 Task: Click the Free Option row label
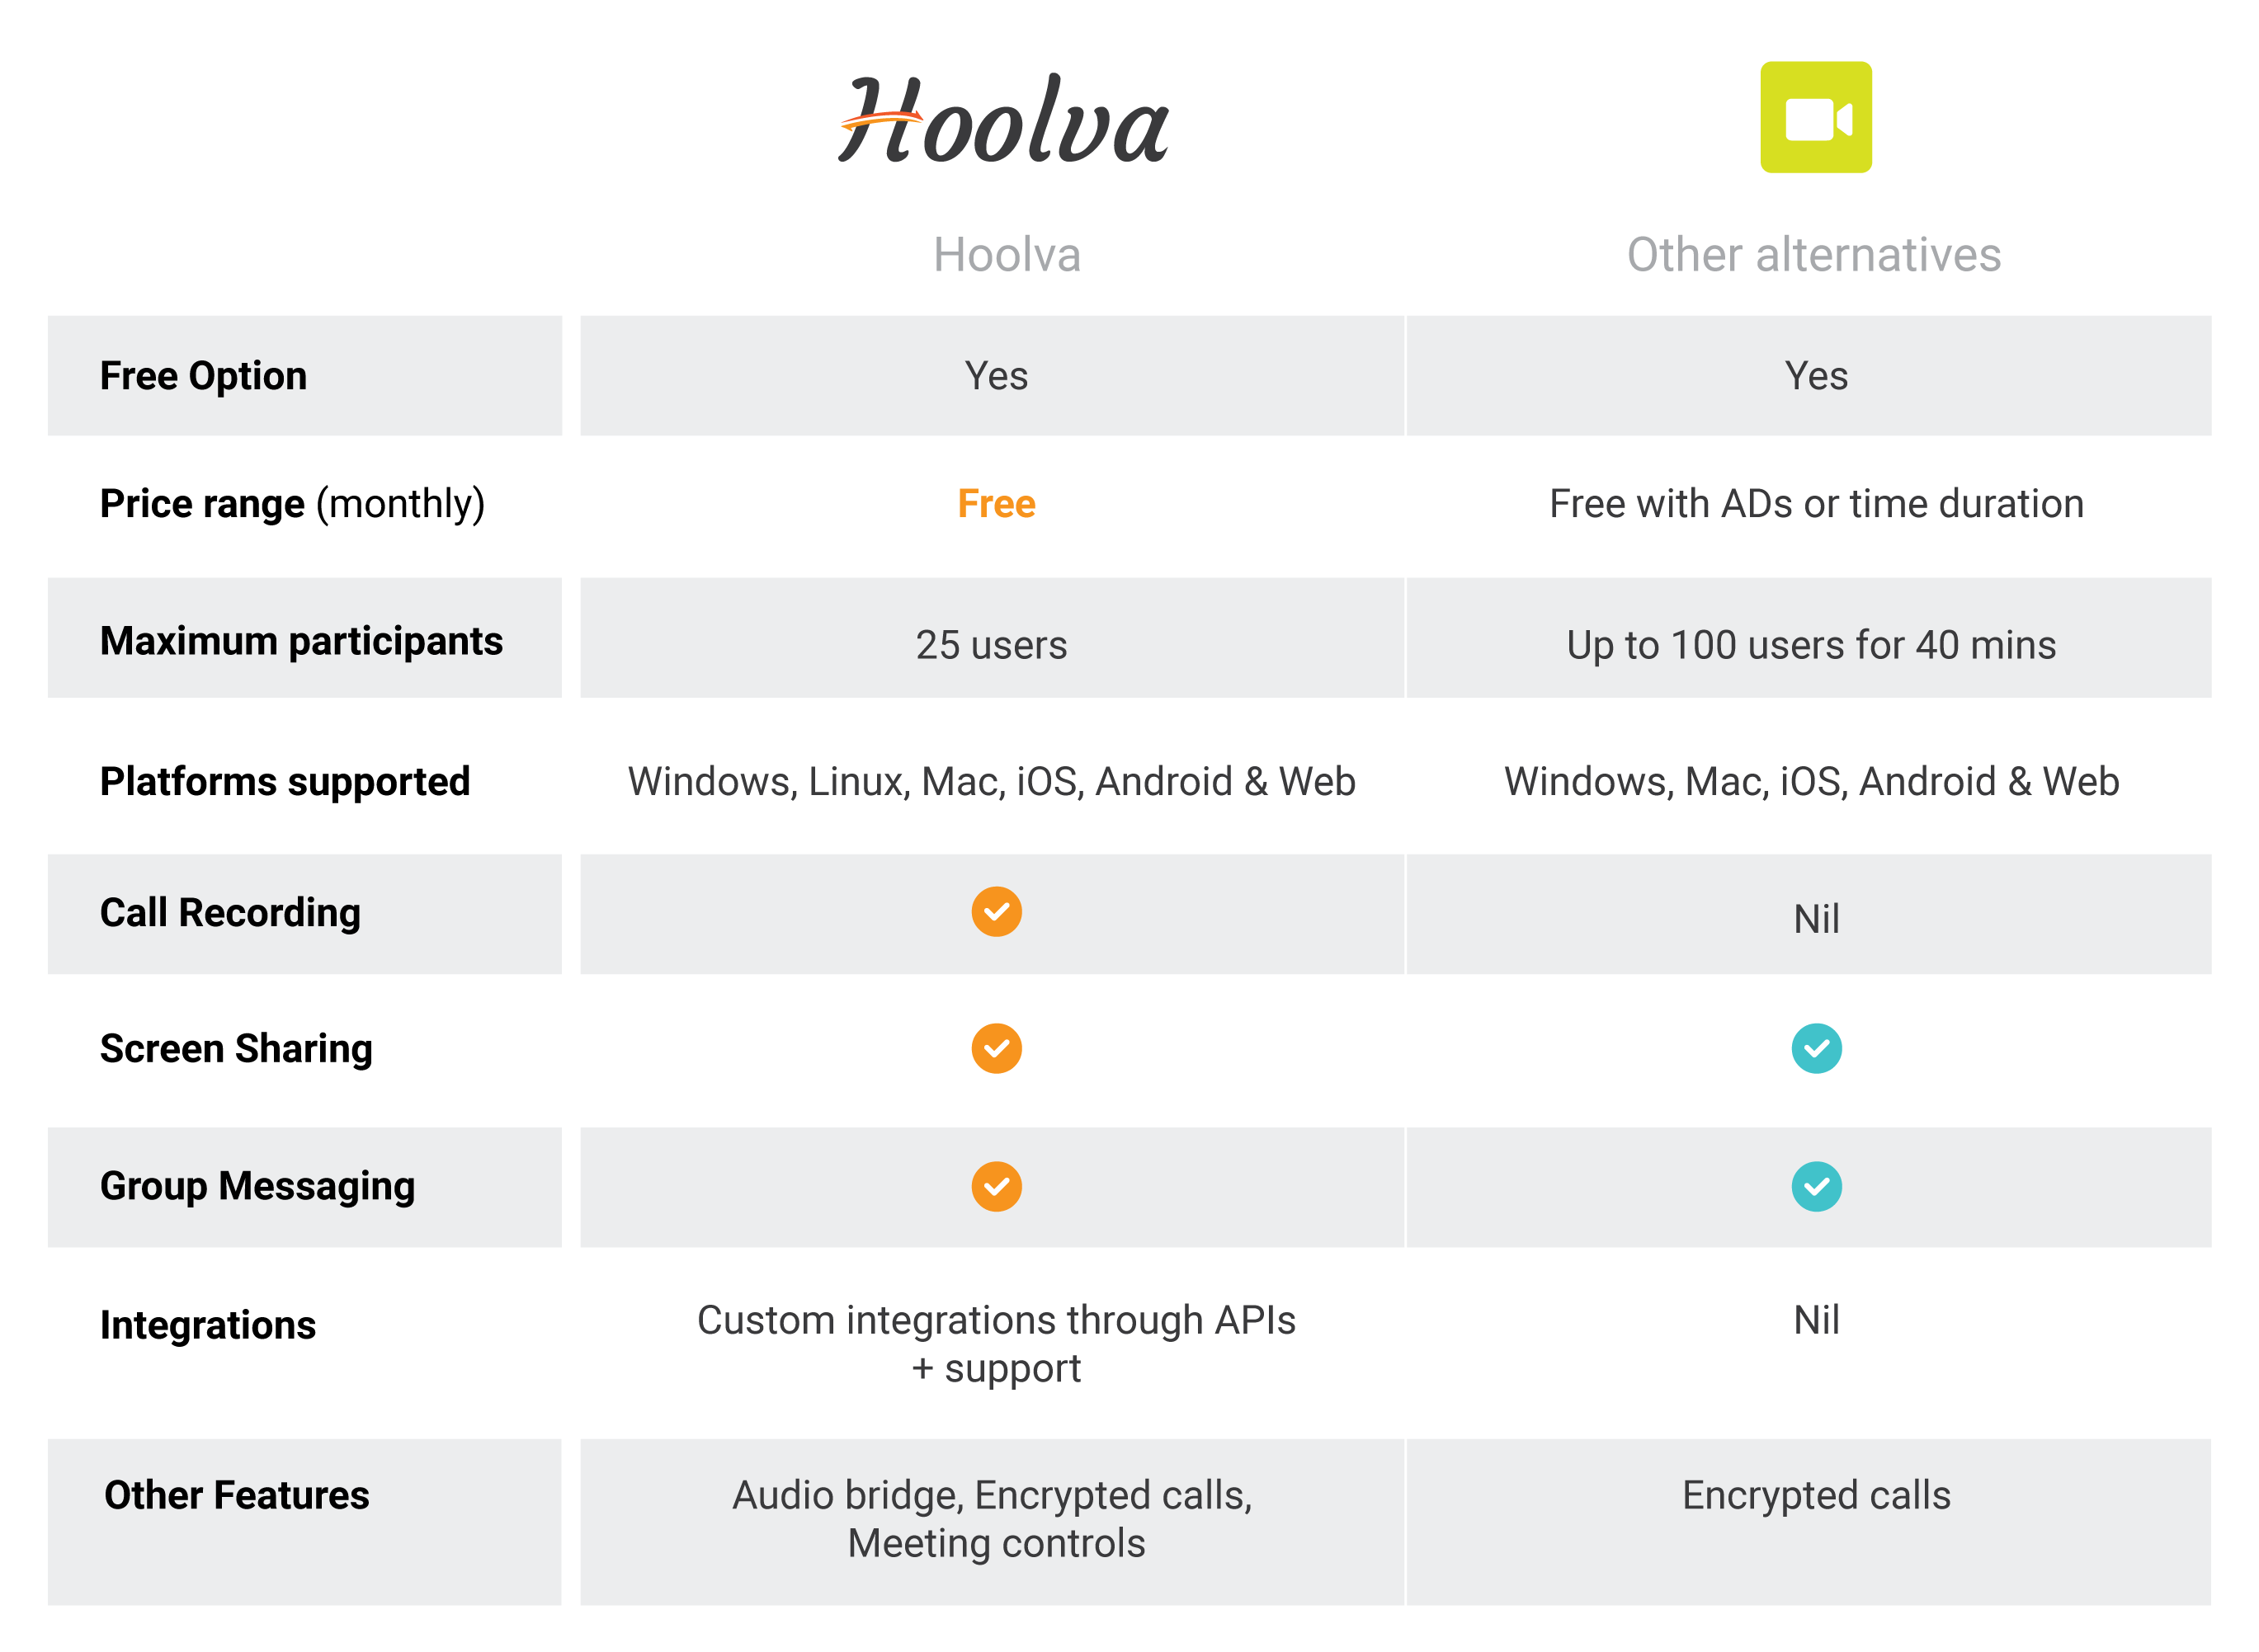click(x=203, y=376)
